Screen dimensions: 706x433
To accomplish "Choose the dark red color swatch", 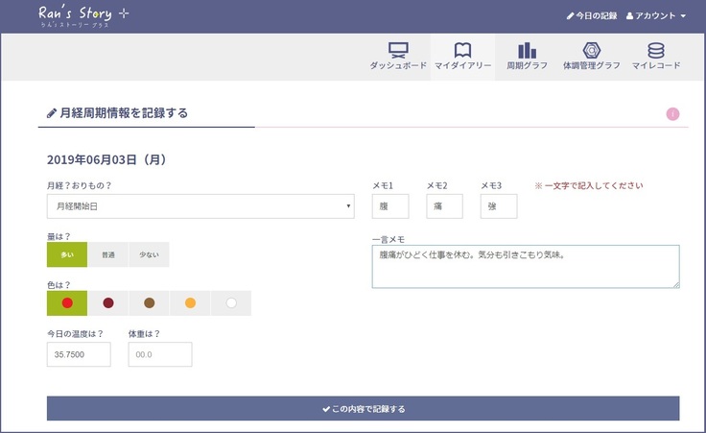I will (108, 303).
